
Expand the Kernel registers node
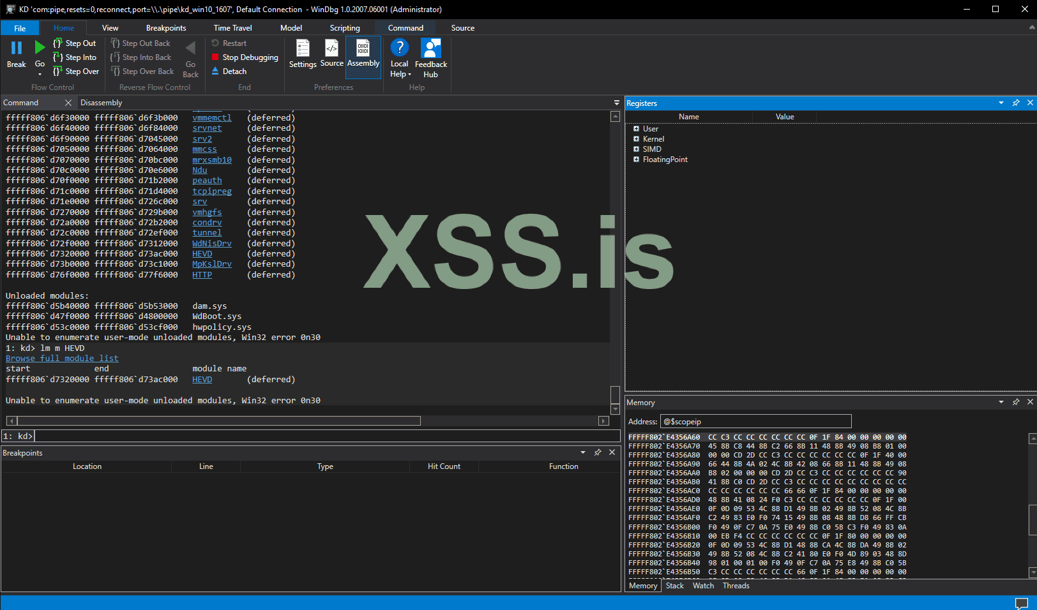click(x=636, y=139)
